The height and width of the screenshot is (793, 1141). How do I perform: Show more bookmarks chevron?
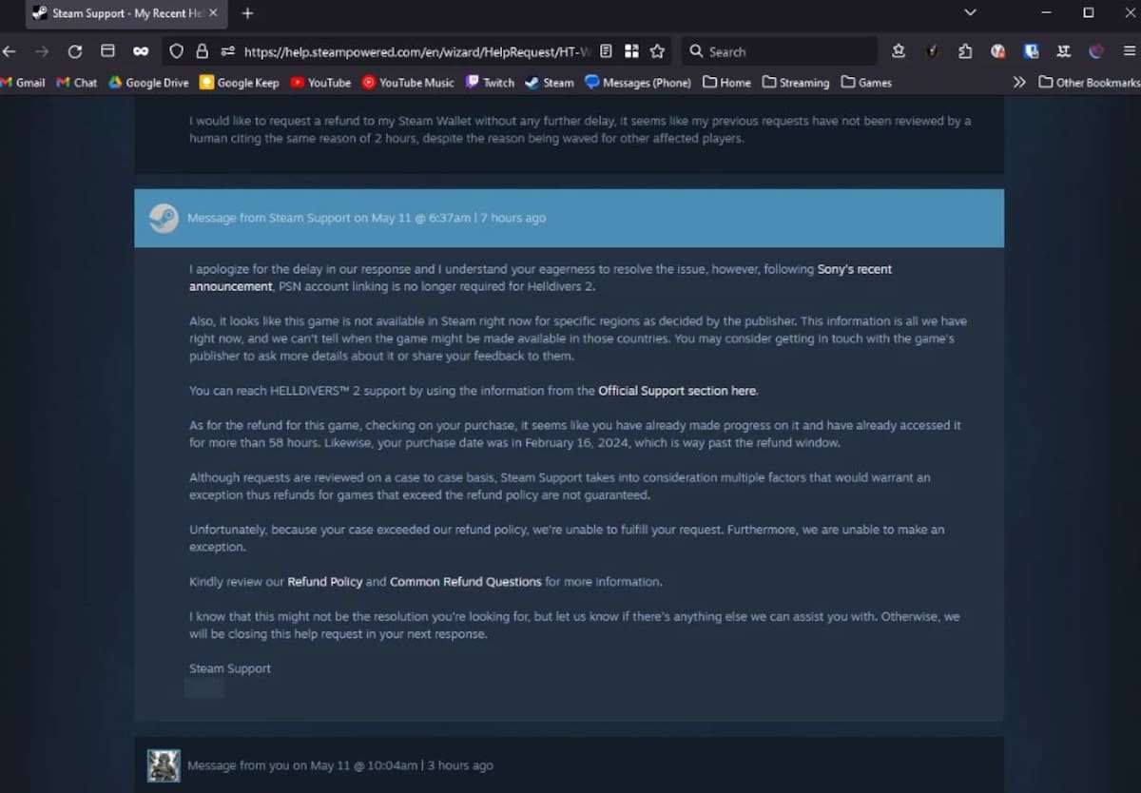point(1019,83)
